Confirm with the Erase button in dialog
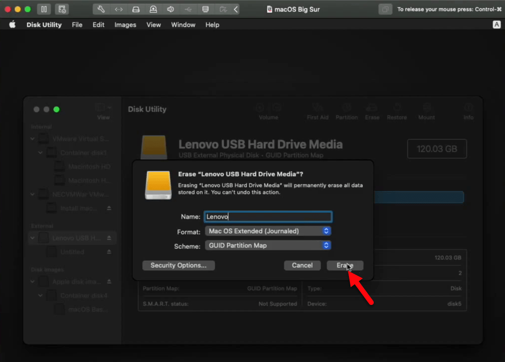The width and height of the screenshot is (505, 362). (x=345, y=265)
